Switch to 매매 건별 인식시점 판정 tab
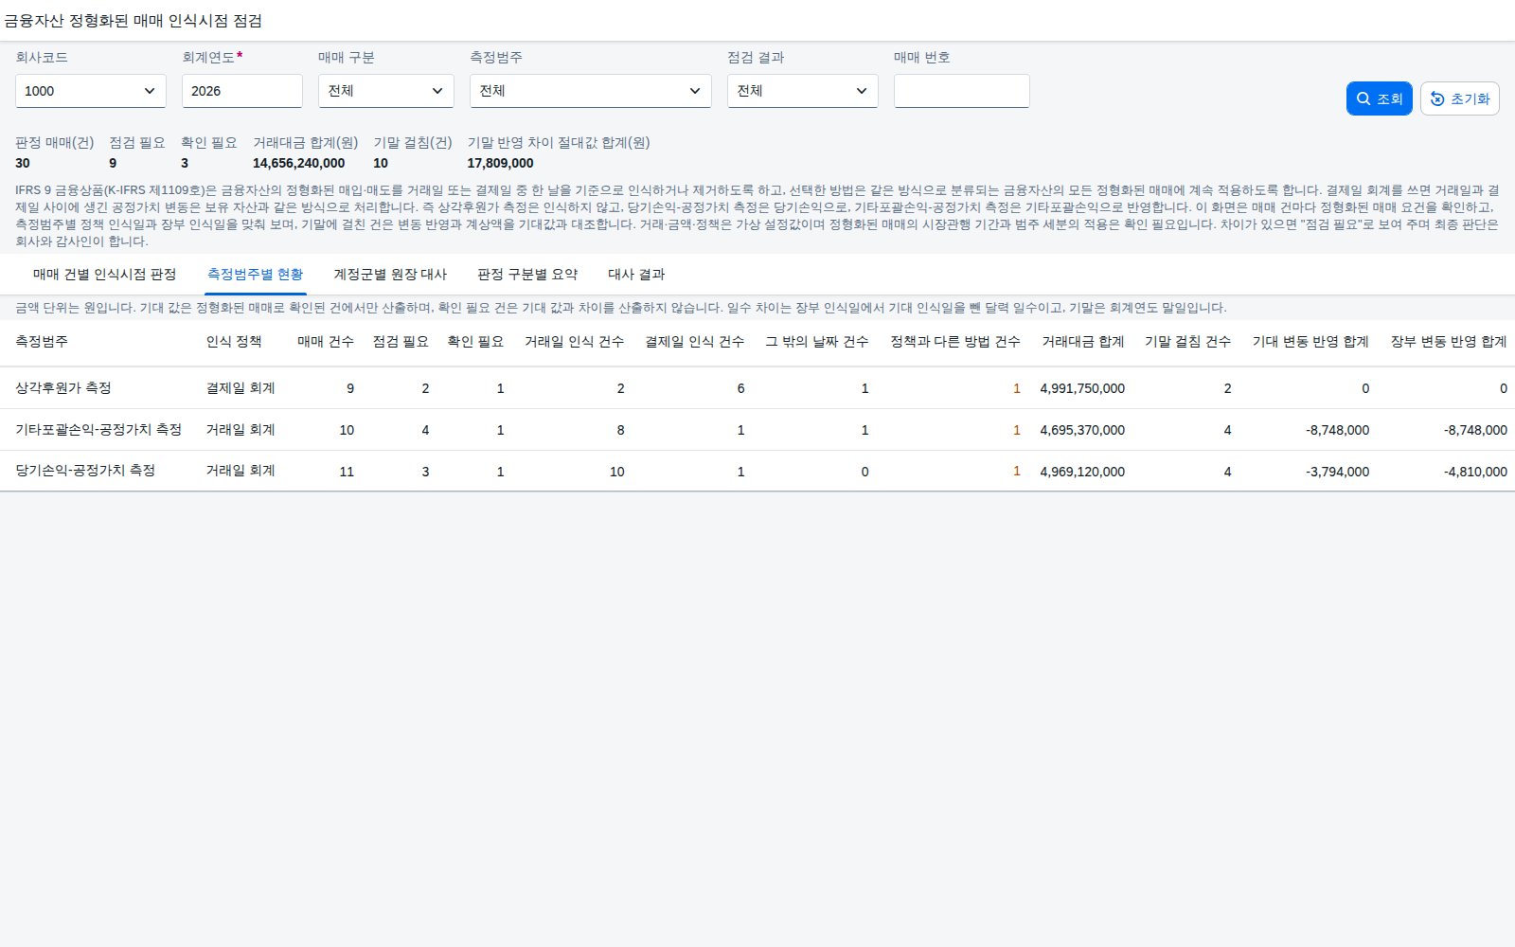The width and height of the screenshot is (1515, 947). (x=104, y=275)
